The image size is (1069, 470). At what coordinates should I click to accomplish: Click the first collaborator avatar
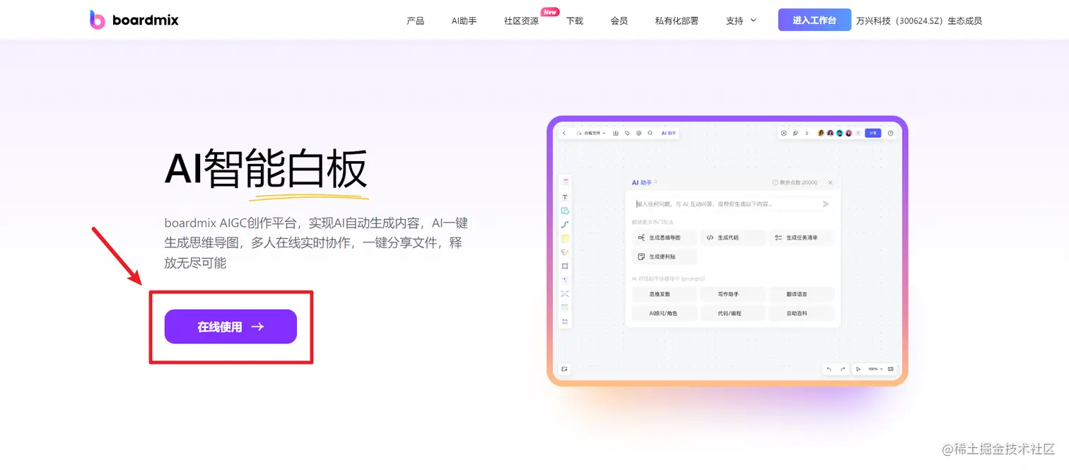(x=821, y=133)
